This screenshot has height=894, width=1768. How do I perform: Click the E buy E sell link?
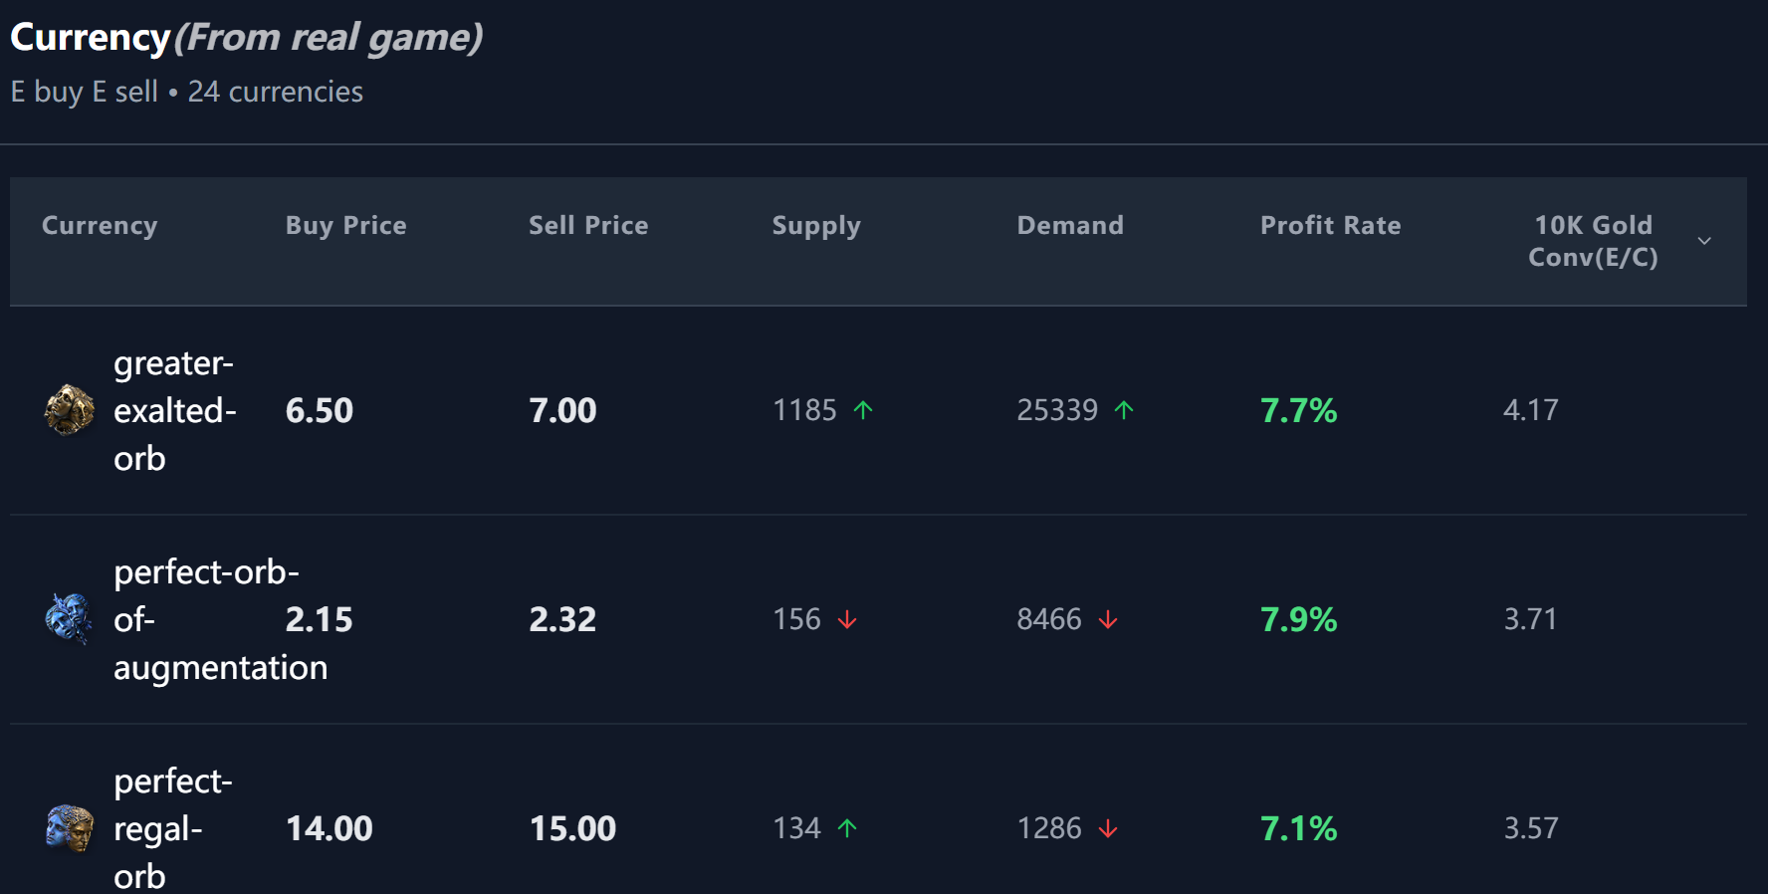point(84,91)
